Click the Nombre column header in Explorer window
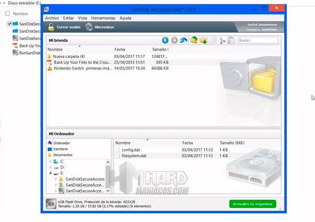The height and width of the screenshot is (222, 315). 20,14
